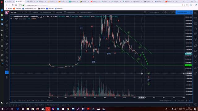Select the prediction and measurement tool

pyautogui.click(x=7, y=40)
